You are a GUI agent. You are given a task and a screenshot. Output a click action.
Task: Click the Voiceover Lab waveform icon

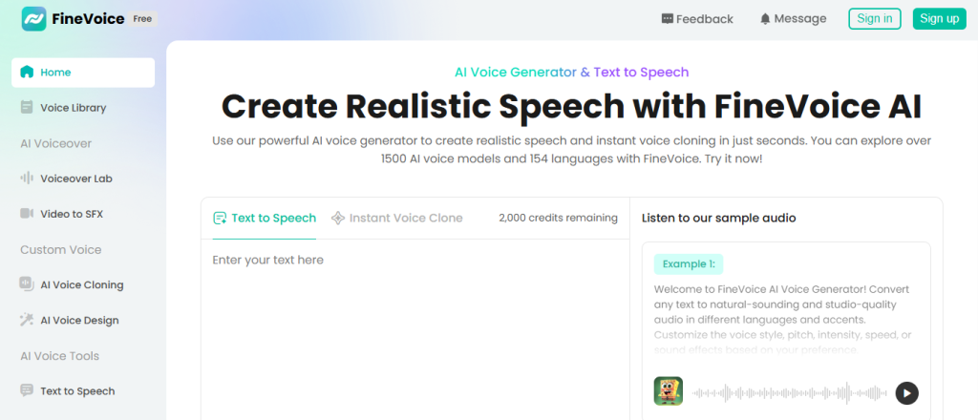tap(27, 178)
